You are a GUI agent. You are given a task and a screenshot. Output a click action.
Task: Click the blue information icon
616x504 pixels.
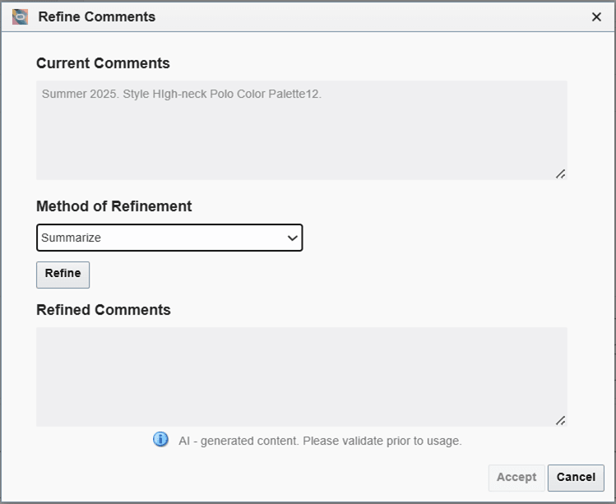(x=160, y=439)
